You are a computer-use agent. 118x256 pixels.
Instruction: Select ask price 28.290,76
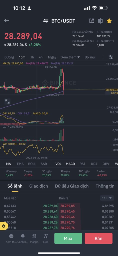(x=67, y=228)
